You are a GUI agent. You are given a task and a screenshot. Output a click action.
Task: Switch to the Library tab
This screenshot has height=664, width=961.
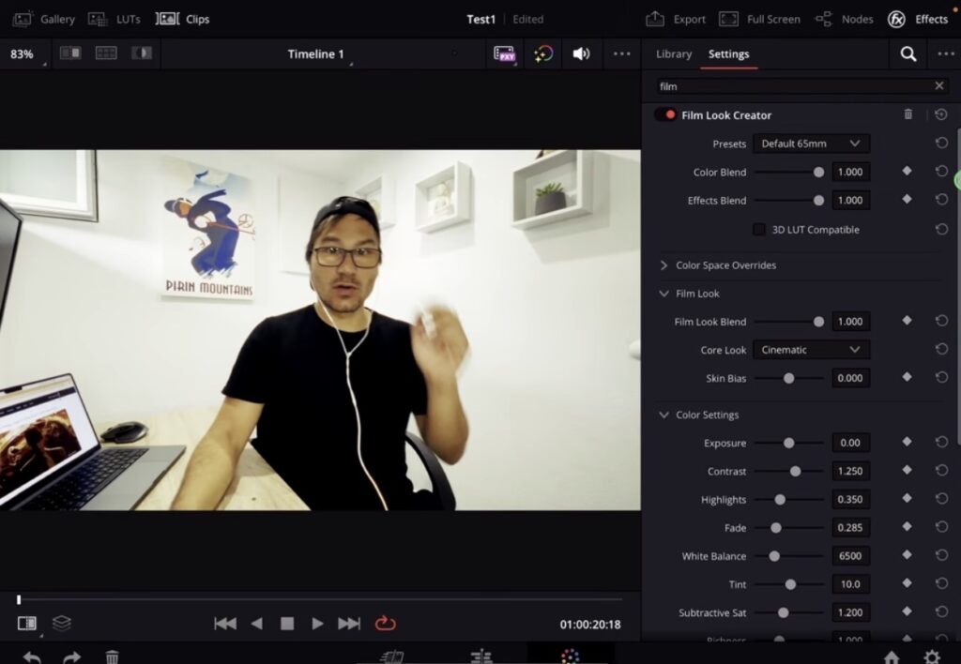[673, 54]
